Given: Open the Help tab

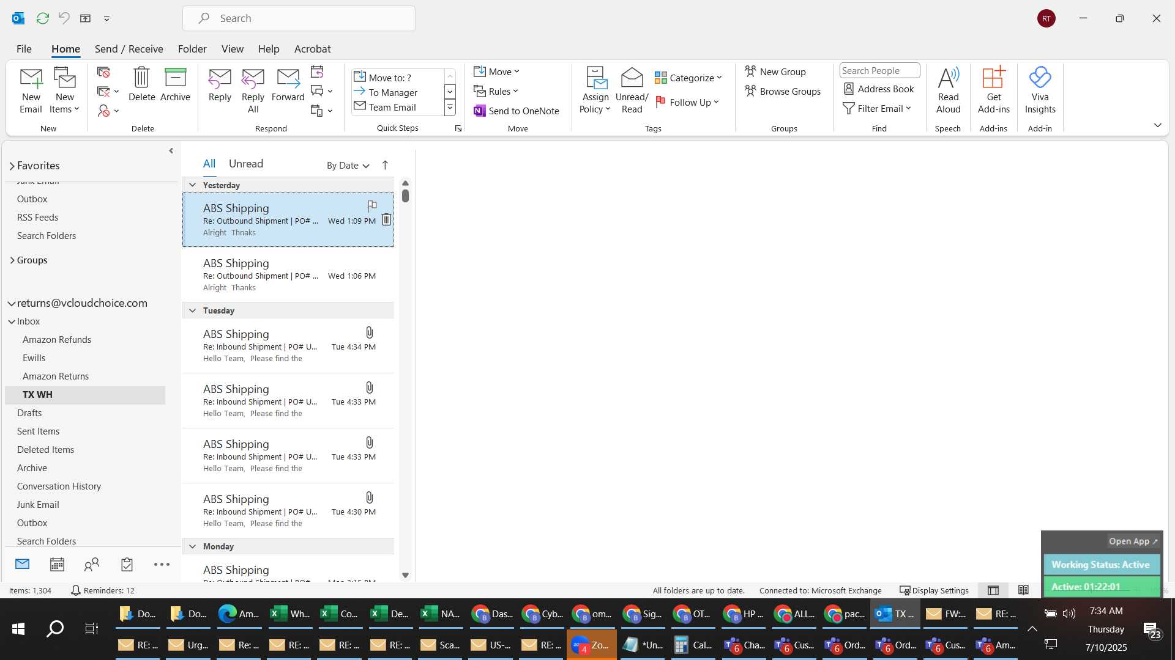Looking at the screenshot, I should pyautogui.click(x=268, y=49).
